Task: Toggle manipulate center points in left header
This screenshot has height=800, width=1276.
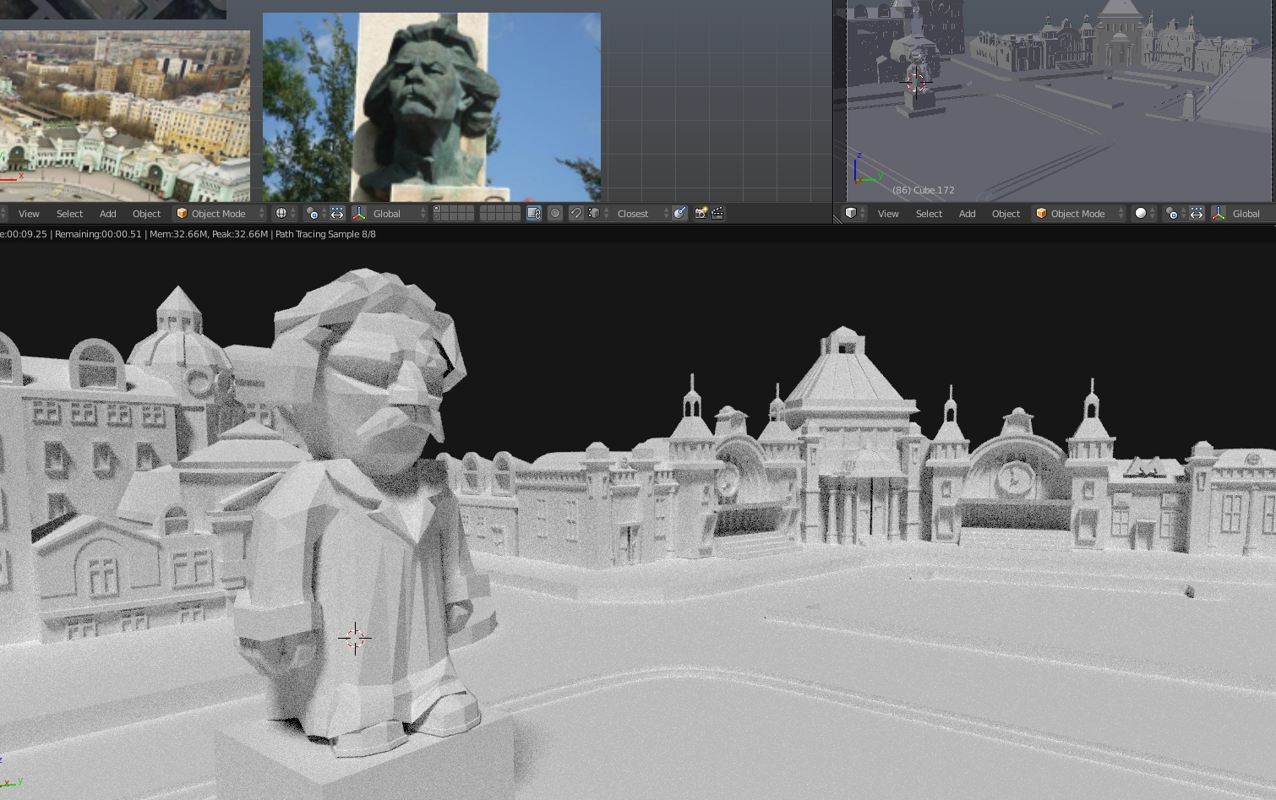Action: 337,214
